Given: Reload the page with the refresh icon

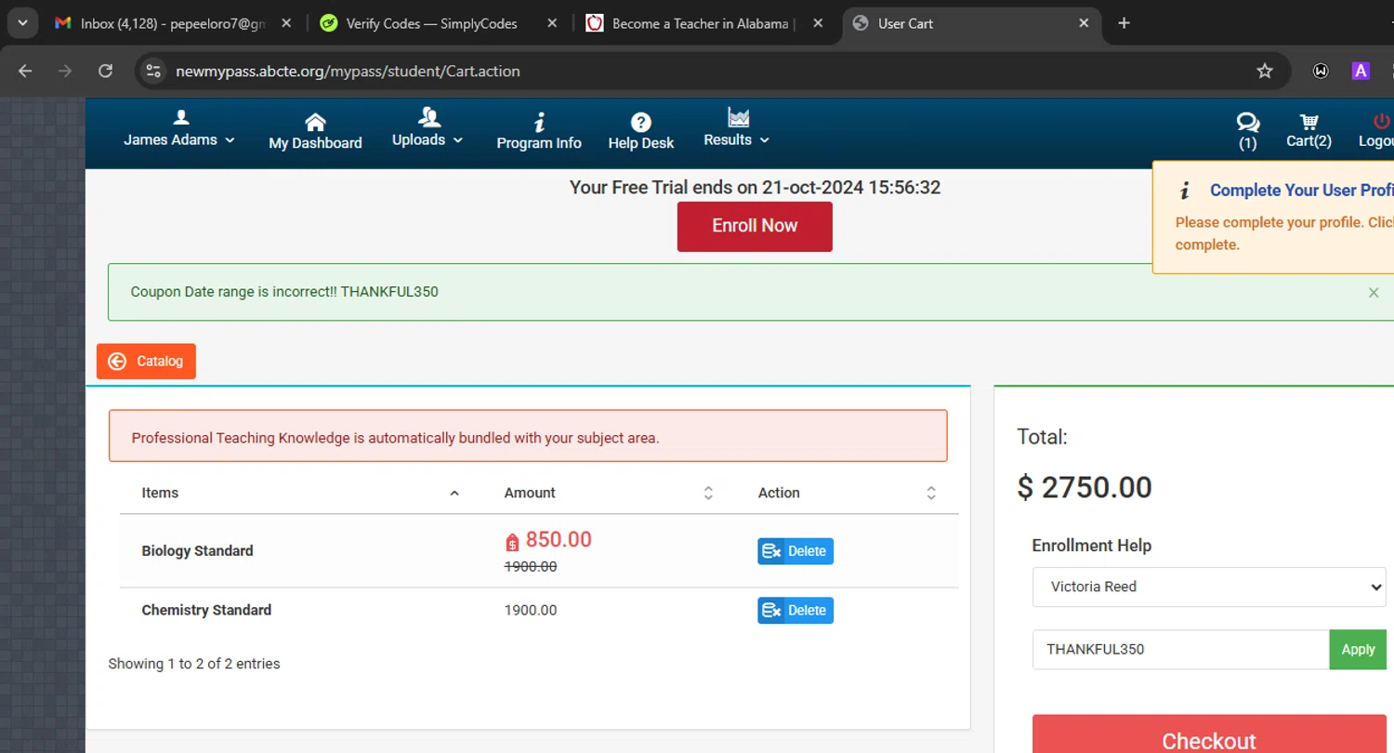Looking at the screenshot, I should tap(106, 71).
